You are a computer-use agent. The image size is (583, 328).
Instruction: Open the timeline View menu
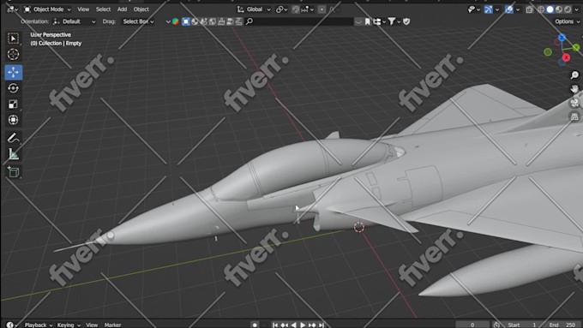(92, 325)
